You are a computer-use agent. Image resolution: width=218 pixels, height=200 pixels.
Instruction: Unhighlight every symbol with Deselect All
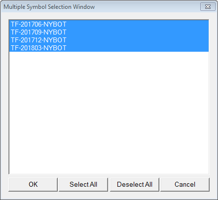tap(135, 185)
